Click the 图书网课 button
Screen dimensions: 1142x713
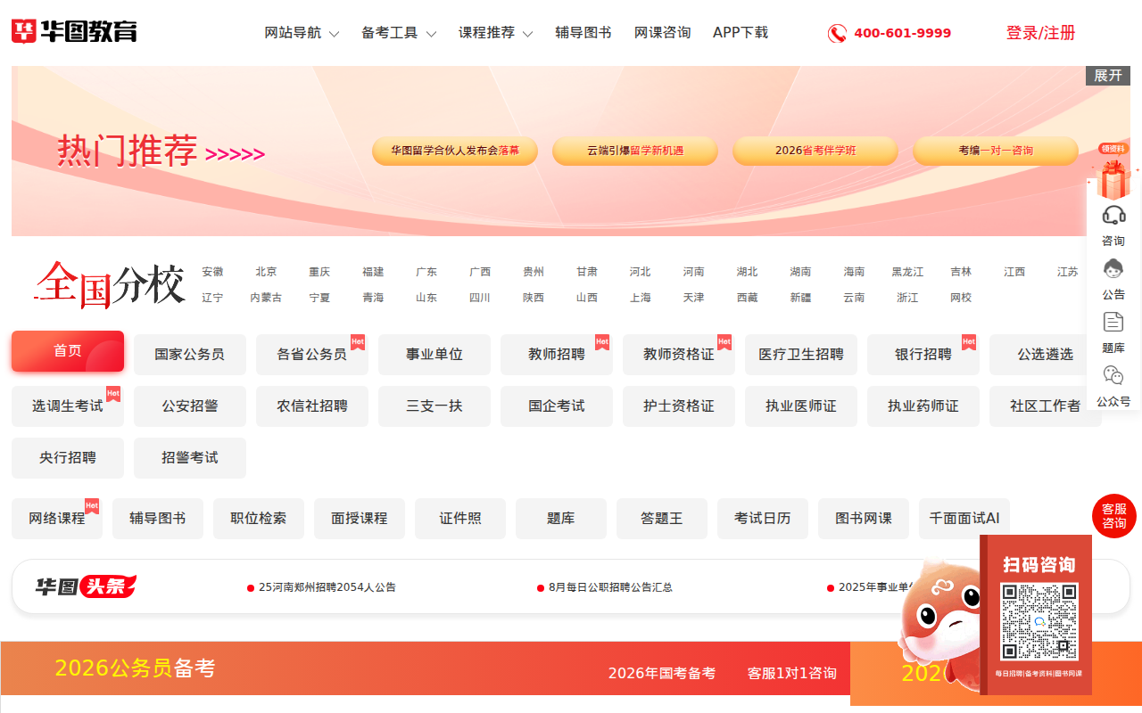(864, 519)
